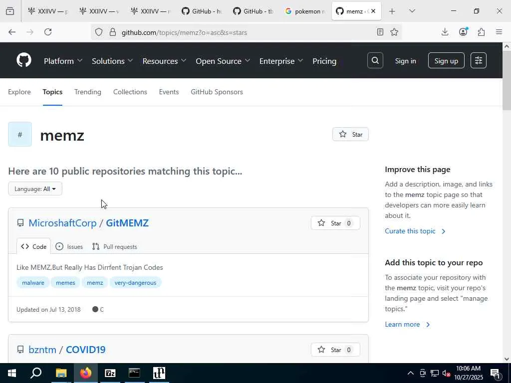Open the Pricing page

[x=324, y=61]
